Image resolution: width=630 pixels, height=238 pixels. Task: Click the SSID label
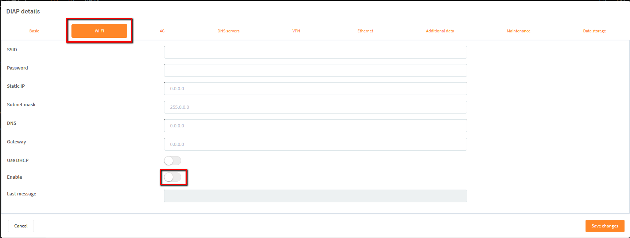click(12, 49)
